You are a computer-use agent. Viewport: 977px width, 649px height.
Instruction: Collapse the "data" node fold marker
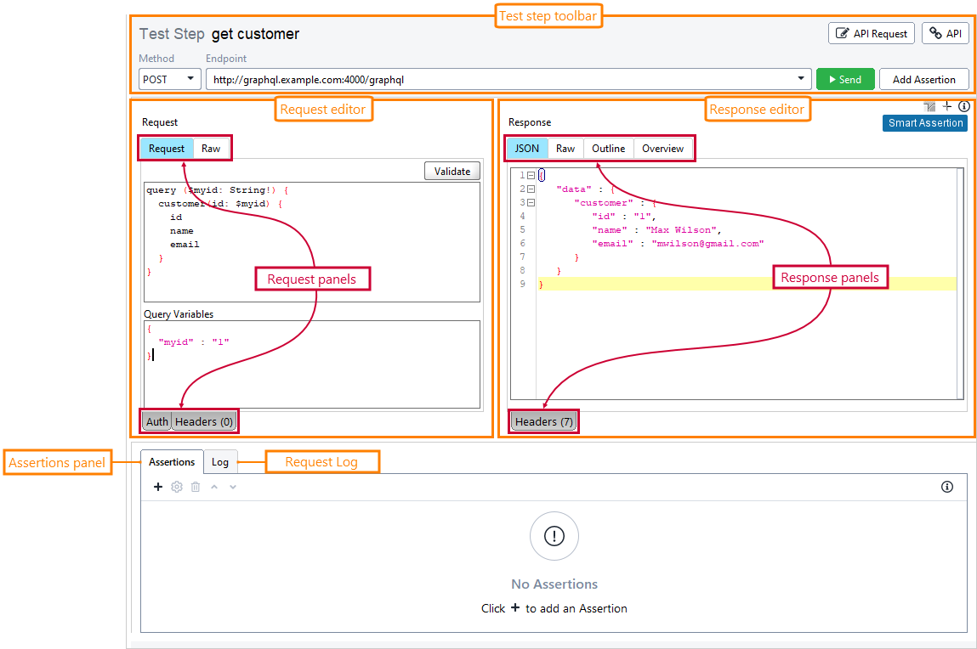531,189
